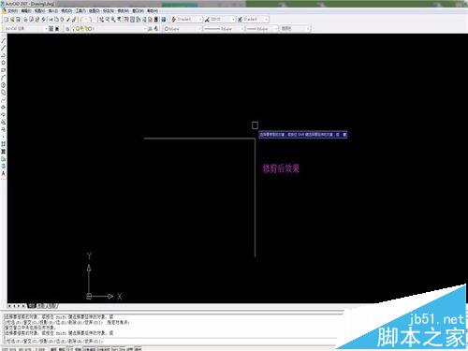The width and height of the screenshot is (468, 351).
Task: Click the Undo icon
Action: pyautogui.click(x=80, y=20)
